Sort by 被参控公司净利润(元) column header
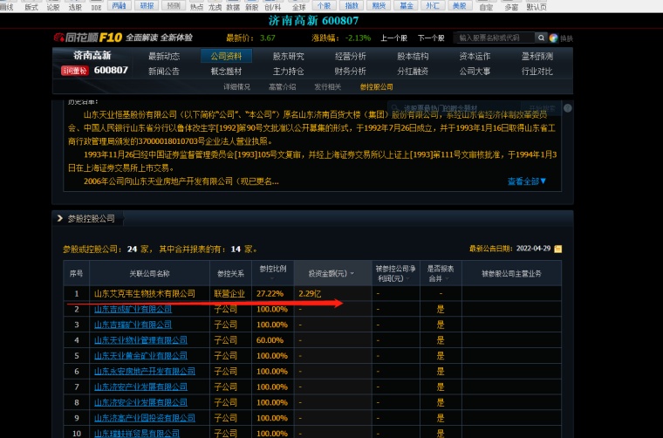 point(396,274)
